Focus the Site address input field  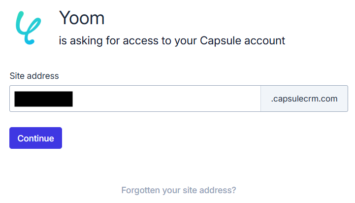[162, 99]
